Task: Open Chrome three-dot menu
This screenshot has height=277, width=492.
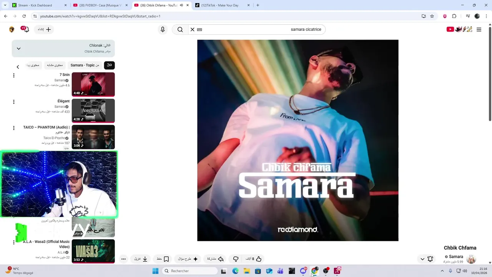Action: (x=486, y=16)
